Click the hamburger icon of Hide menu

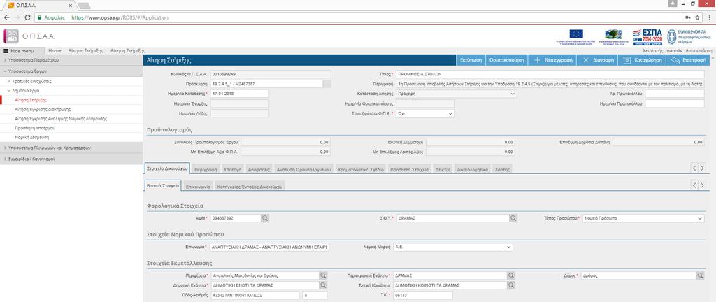(6, 50)
